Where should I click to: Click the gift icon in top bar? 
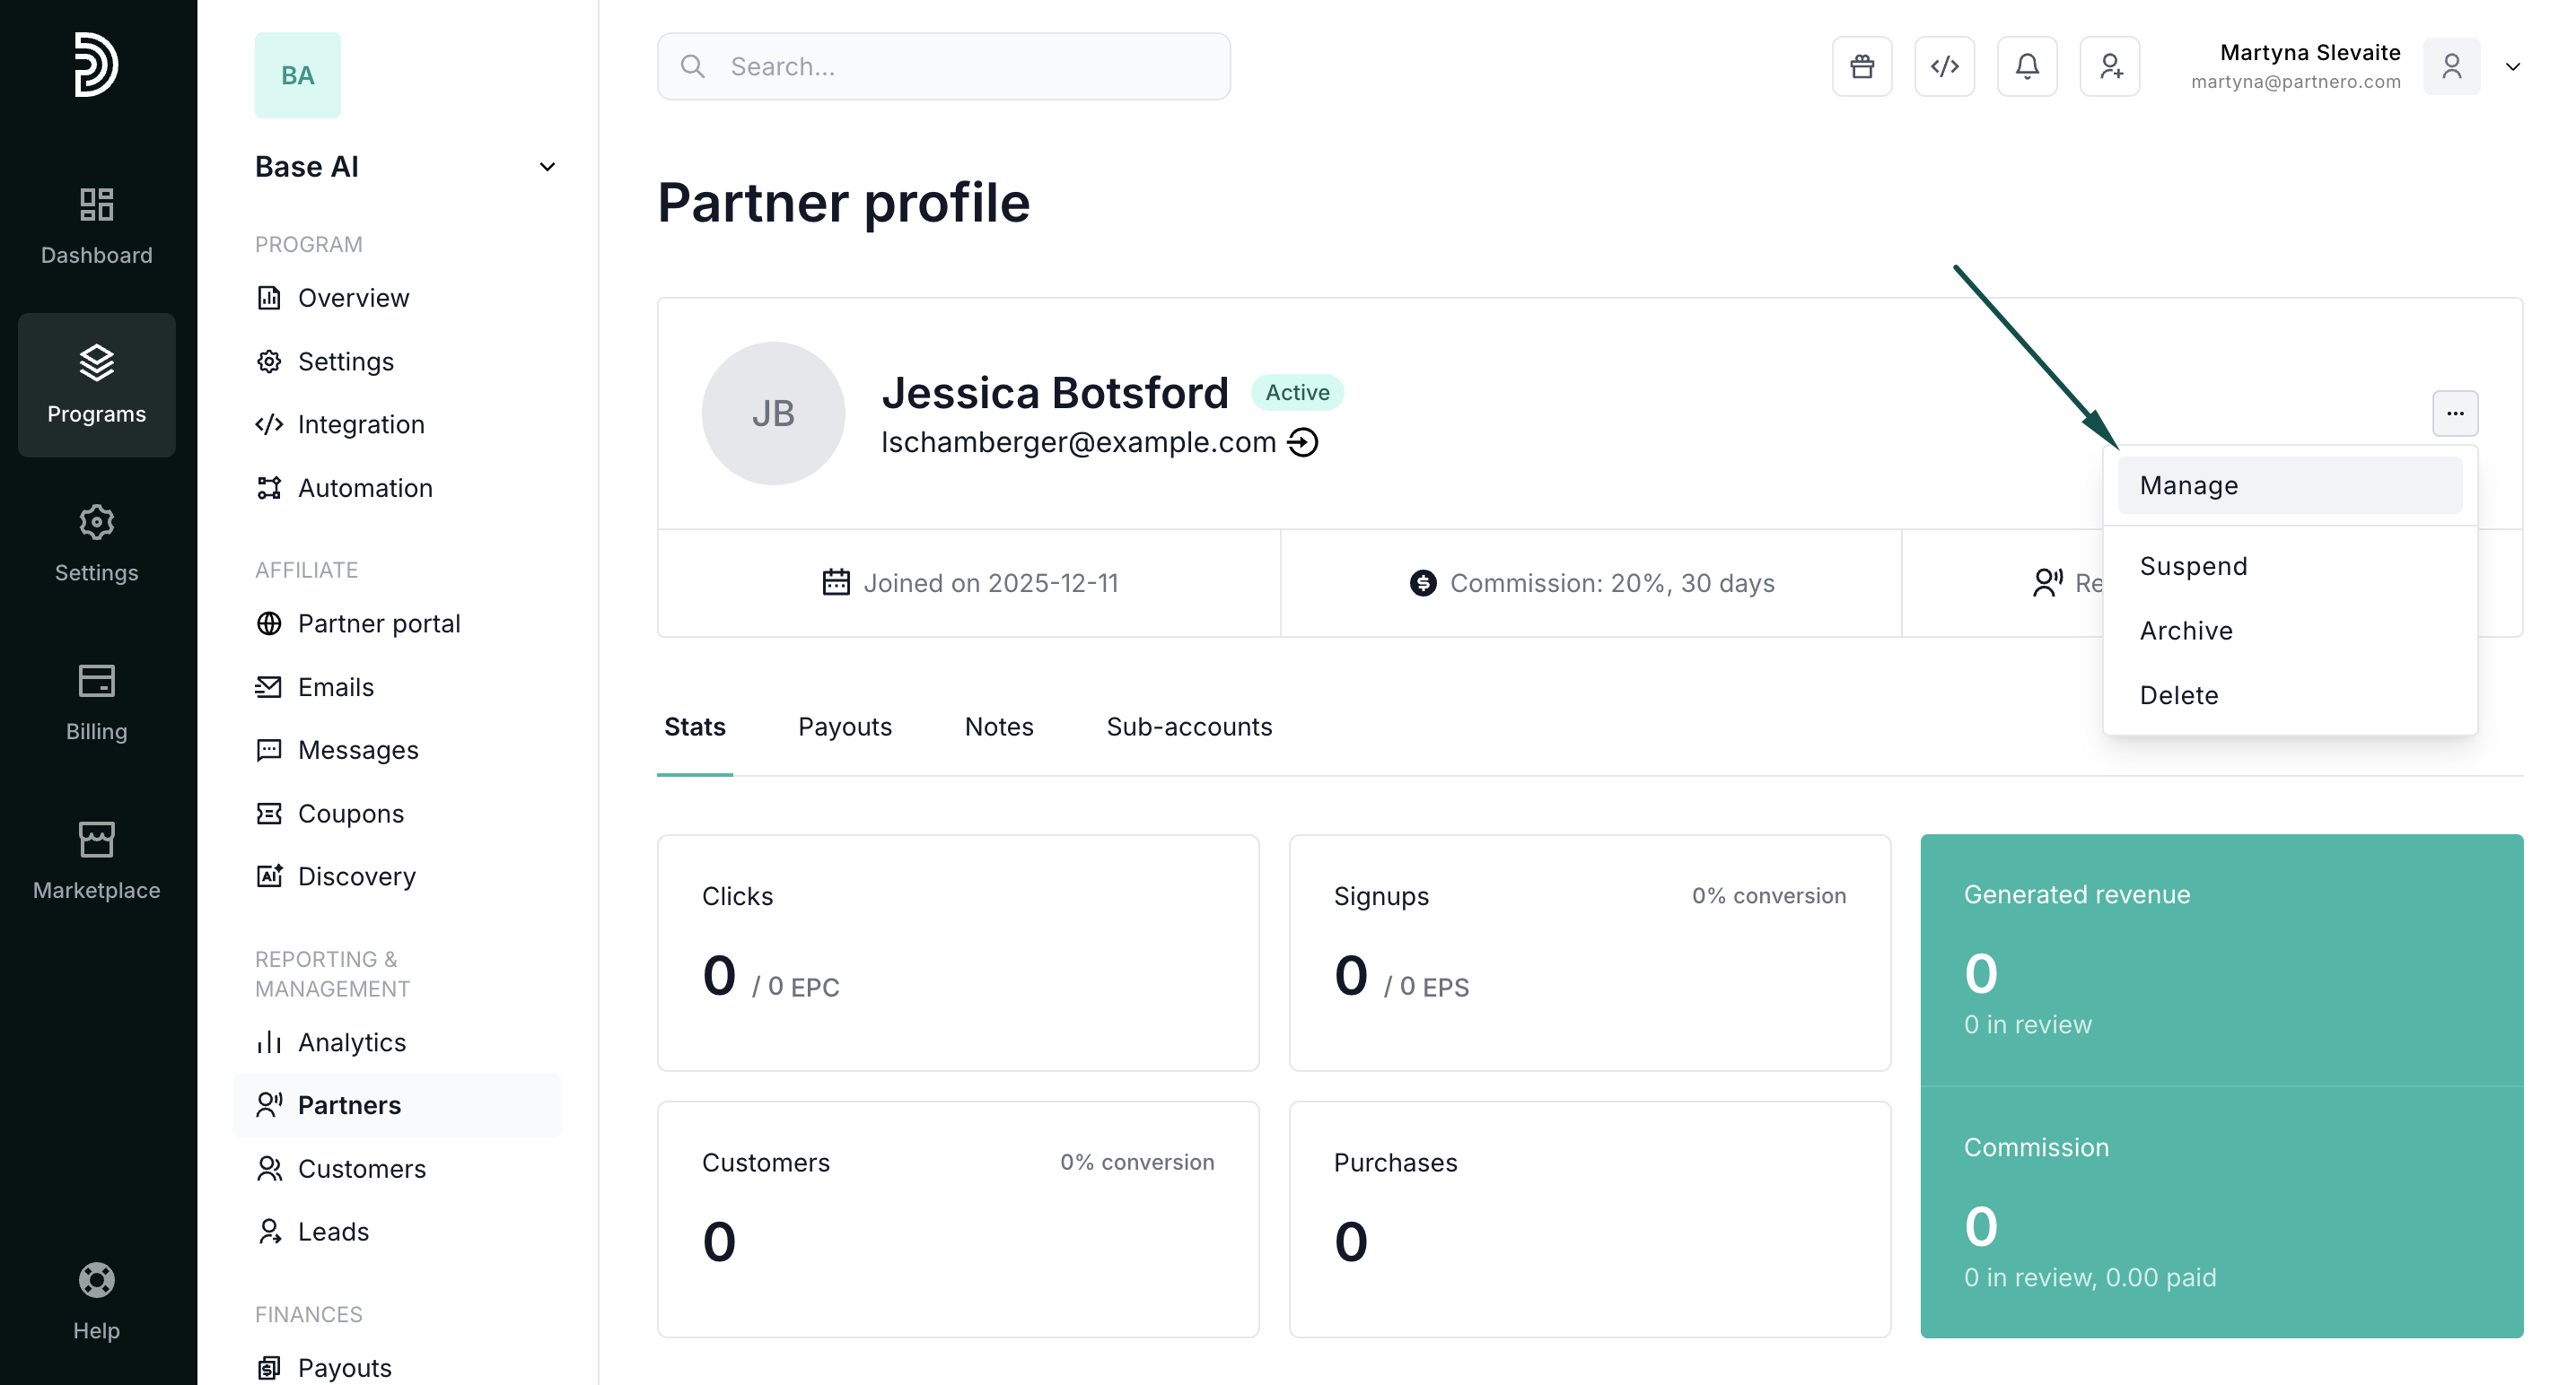[x=1861, y=67]
